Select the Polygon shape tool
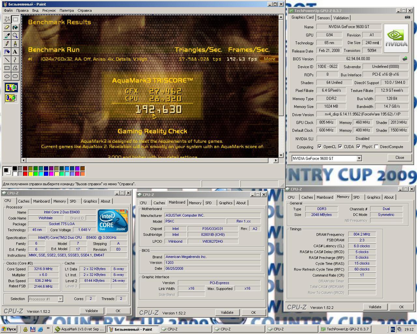 point(15,68)
